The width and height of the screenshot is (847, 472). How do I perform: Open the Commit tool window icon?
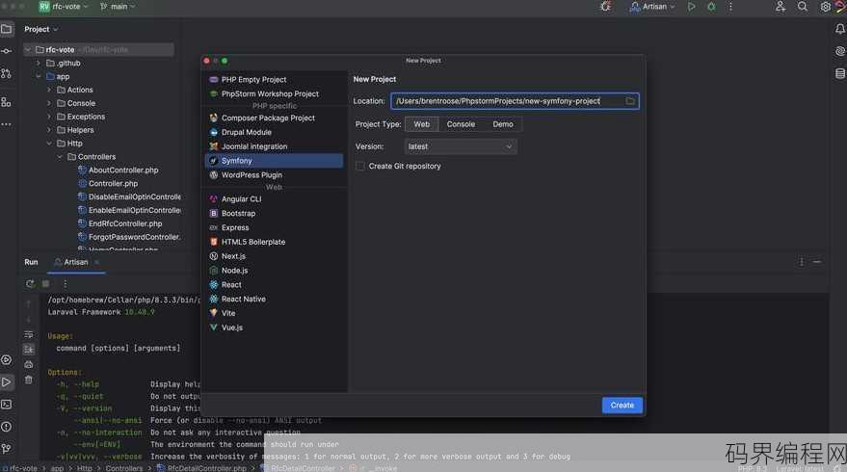[7, 51]
